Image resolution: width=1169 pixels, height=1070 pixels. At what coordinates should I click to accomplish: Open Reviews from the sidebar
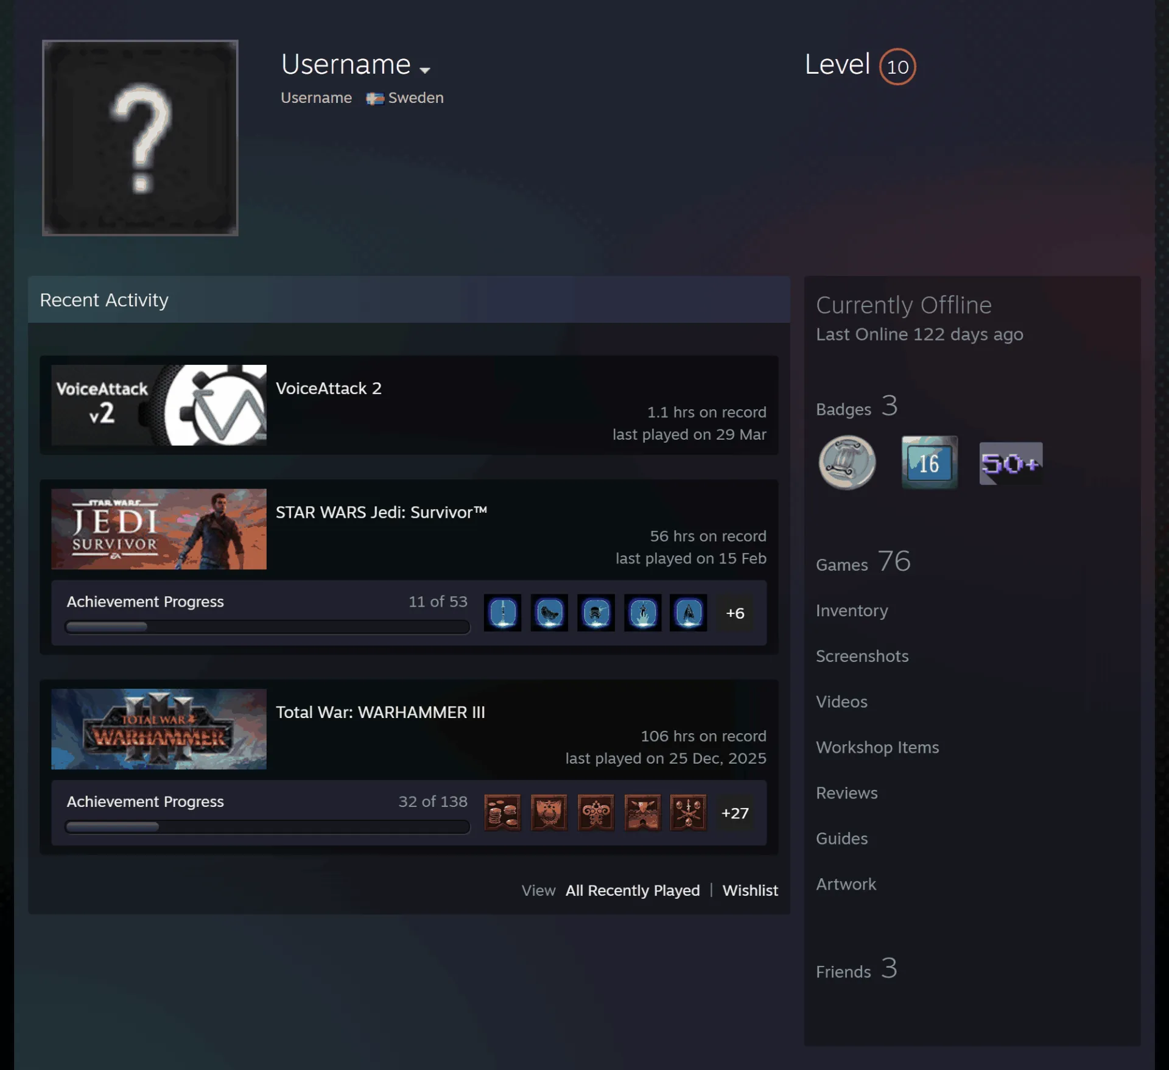click(847, 793)
